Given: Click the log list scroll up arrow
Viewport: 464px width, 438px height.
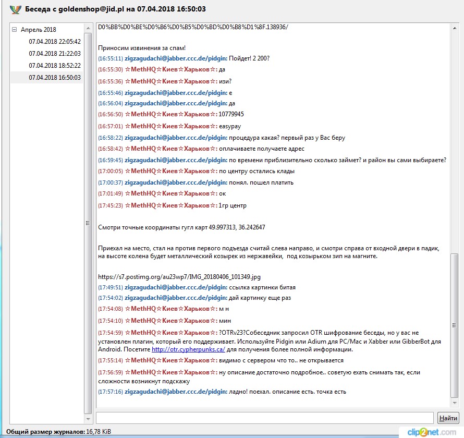Looking at the screenshot, I should (88, 28).
